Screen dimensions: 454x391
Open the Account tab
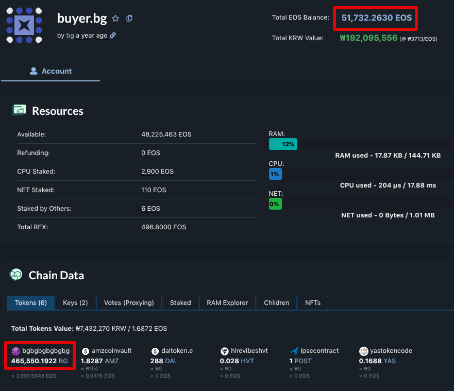[x=51, y=71]
